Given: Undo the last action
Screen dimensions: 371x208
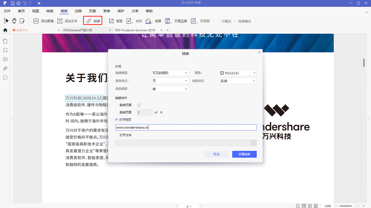Looking at the screenshot, I should click(24, 3).
